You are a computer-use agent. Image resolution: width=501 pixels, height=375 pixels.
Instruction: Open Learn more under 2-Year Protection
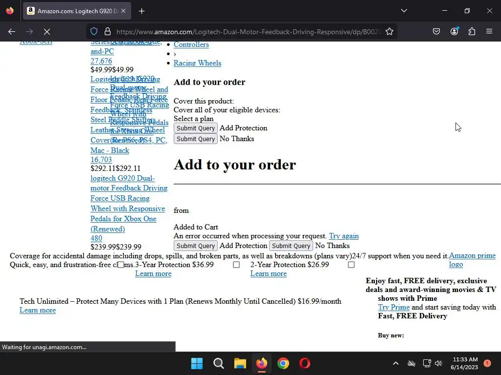point(269,273)
